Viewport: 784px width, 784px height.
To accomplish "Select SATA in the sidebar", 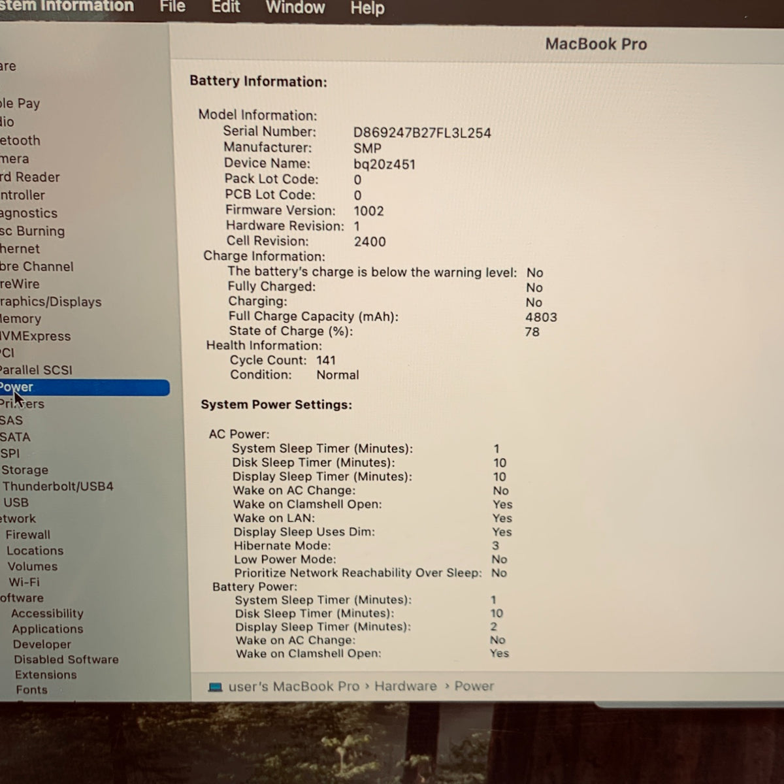I will click(15, 437).
